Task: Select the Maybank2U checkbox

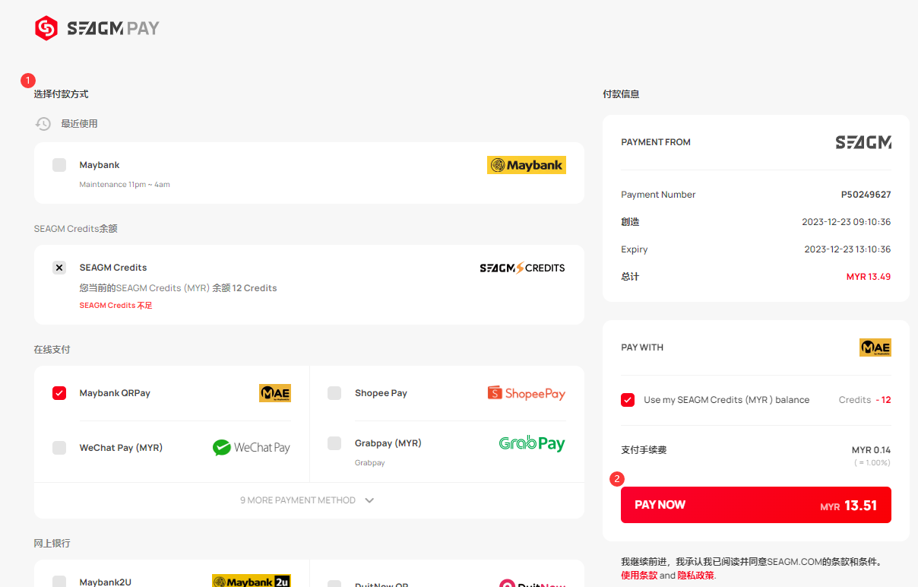Action: coord(59,582)
